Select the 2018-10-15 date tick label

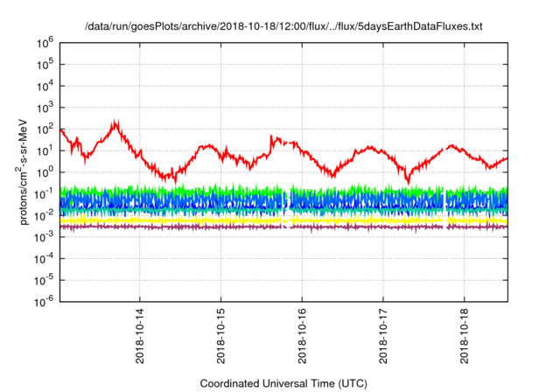(x=220, y=336)
